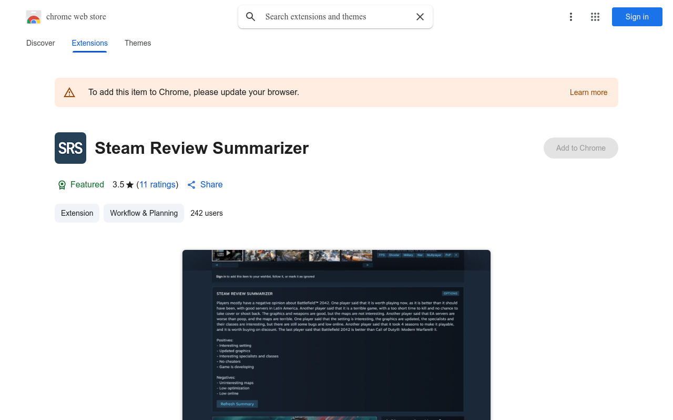
Task: Clear the search box with X
Action: point(420,17)
